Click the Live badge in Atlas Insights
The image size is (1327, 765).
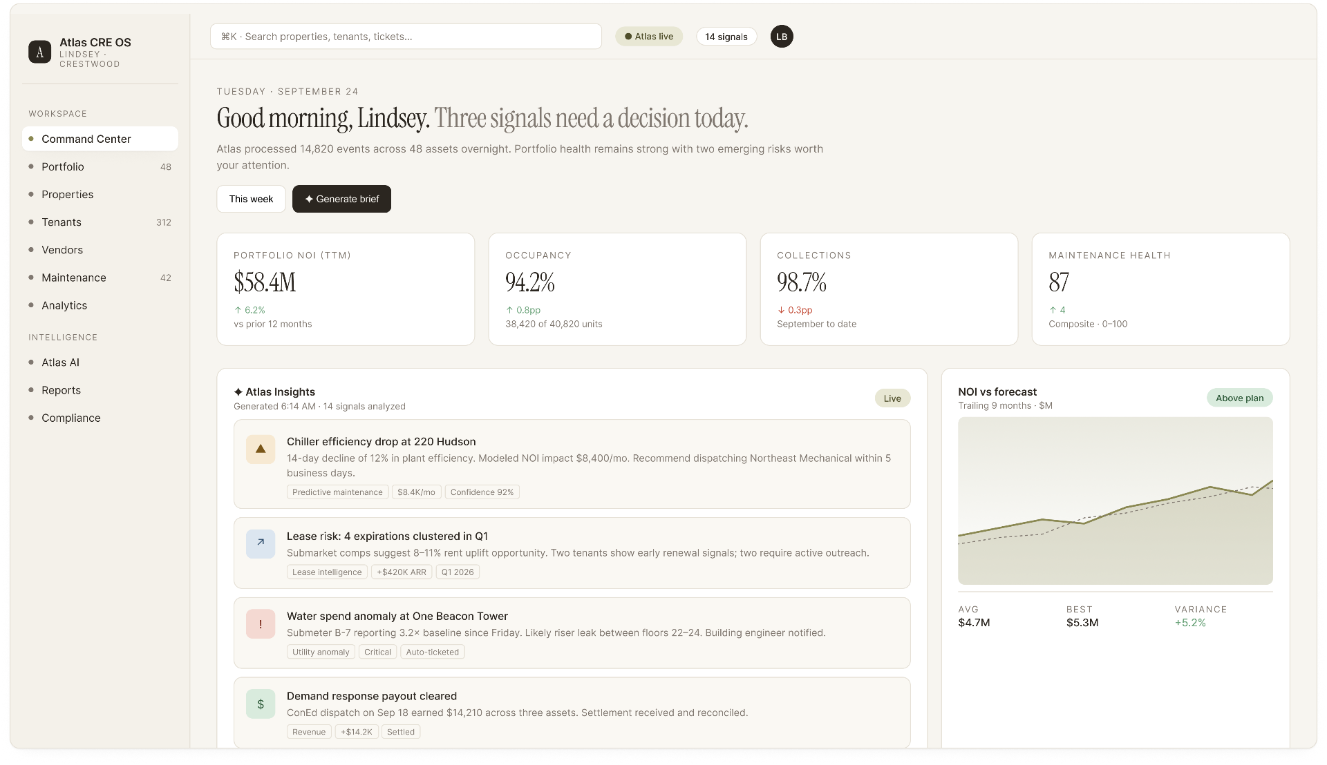[x=892, y=398]
